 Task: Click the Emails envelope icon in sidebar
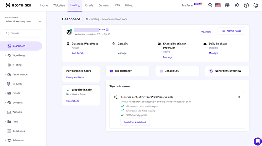click(9, 93)
